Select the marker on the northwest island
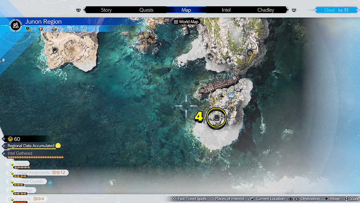This screenshot has height=203, width=360. [x=55, y=51]
